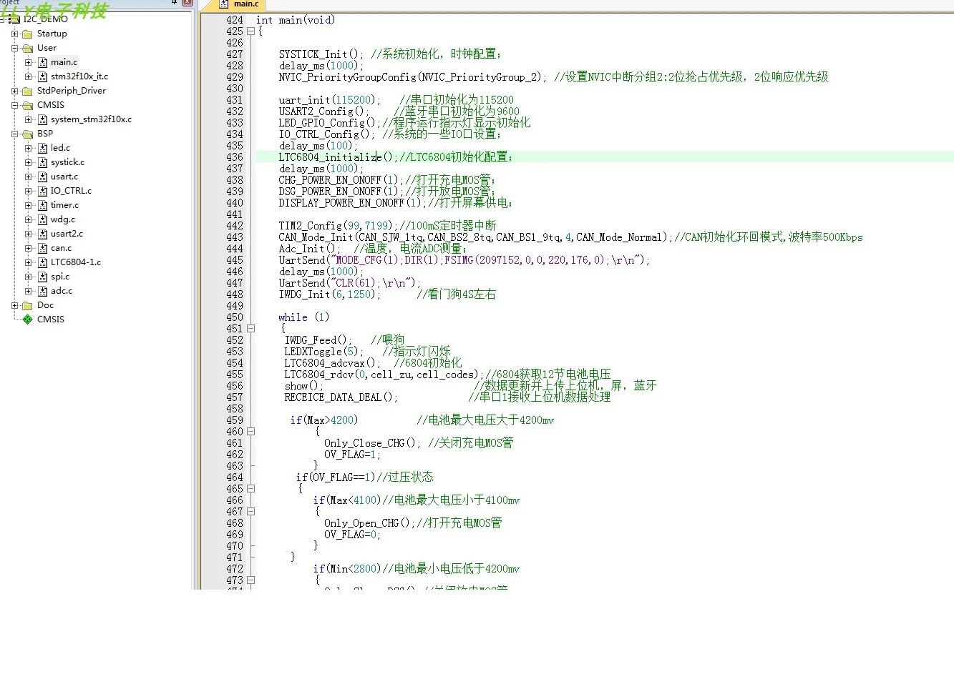Click the NVIC_PriorityGroupConfig call
Image resolution: width=954 pixels, height=679 pixels.
pyautogui.click(x=413, y=77)
